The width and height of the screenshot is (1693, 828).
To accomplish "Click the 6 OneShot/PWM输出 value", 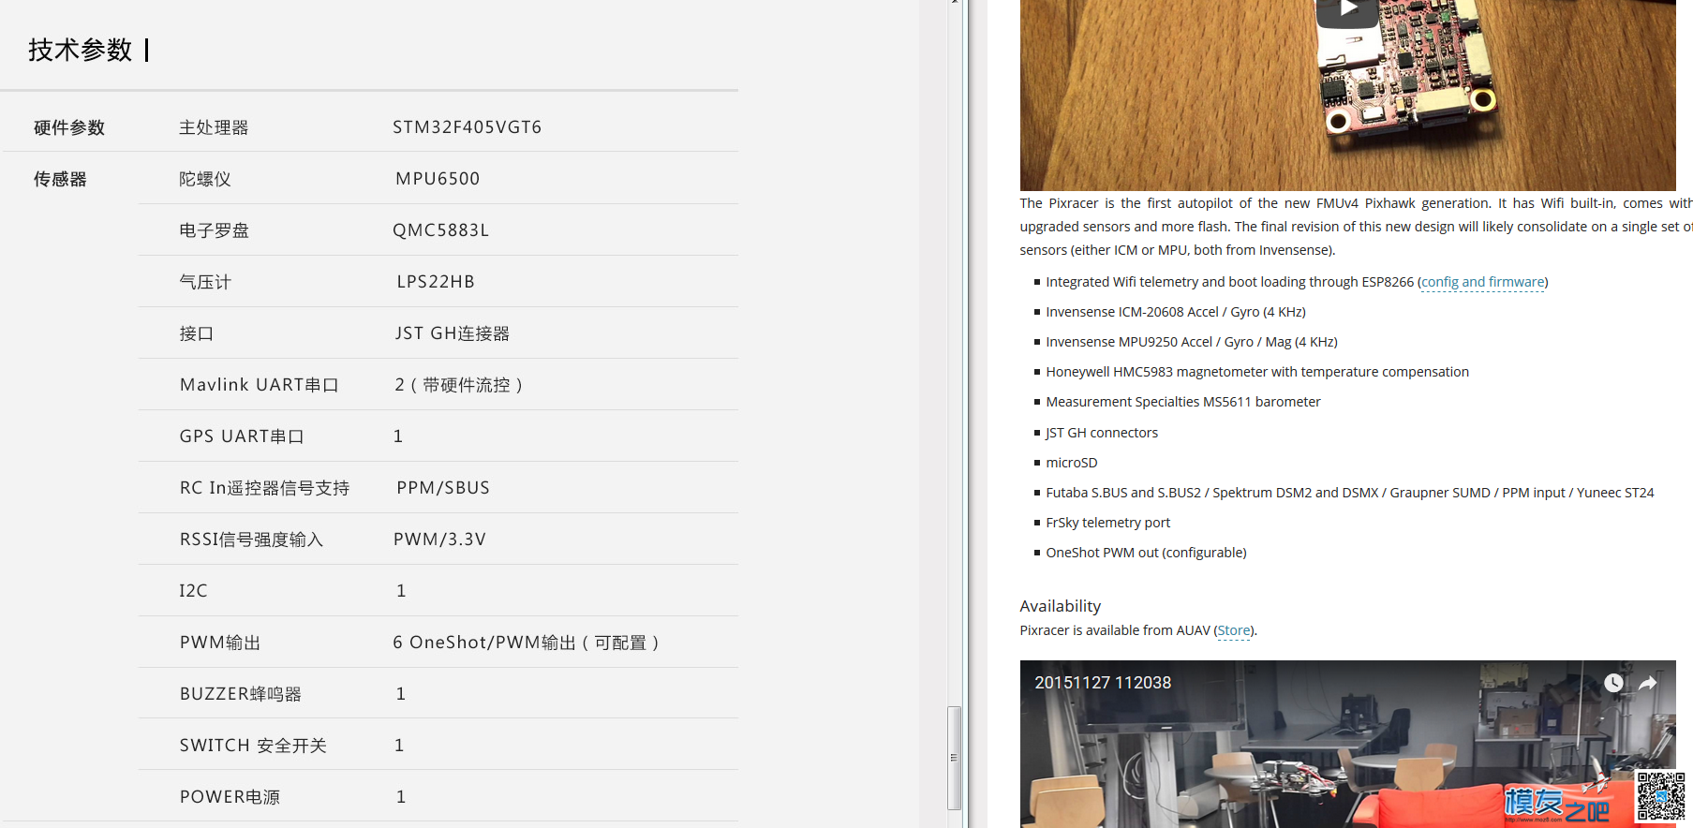I will pos(527,643).
